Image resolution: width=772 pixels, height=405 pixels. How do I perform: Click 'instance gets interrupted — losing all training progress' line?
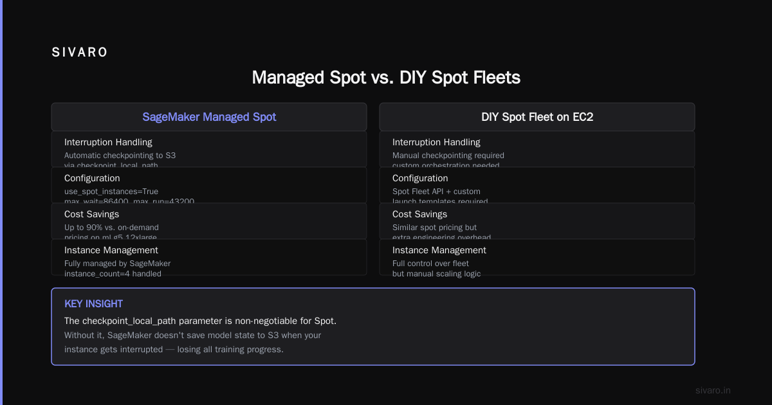tap(174, 350)
